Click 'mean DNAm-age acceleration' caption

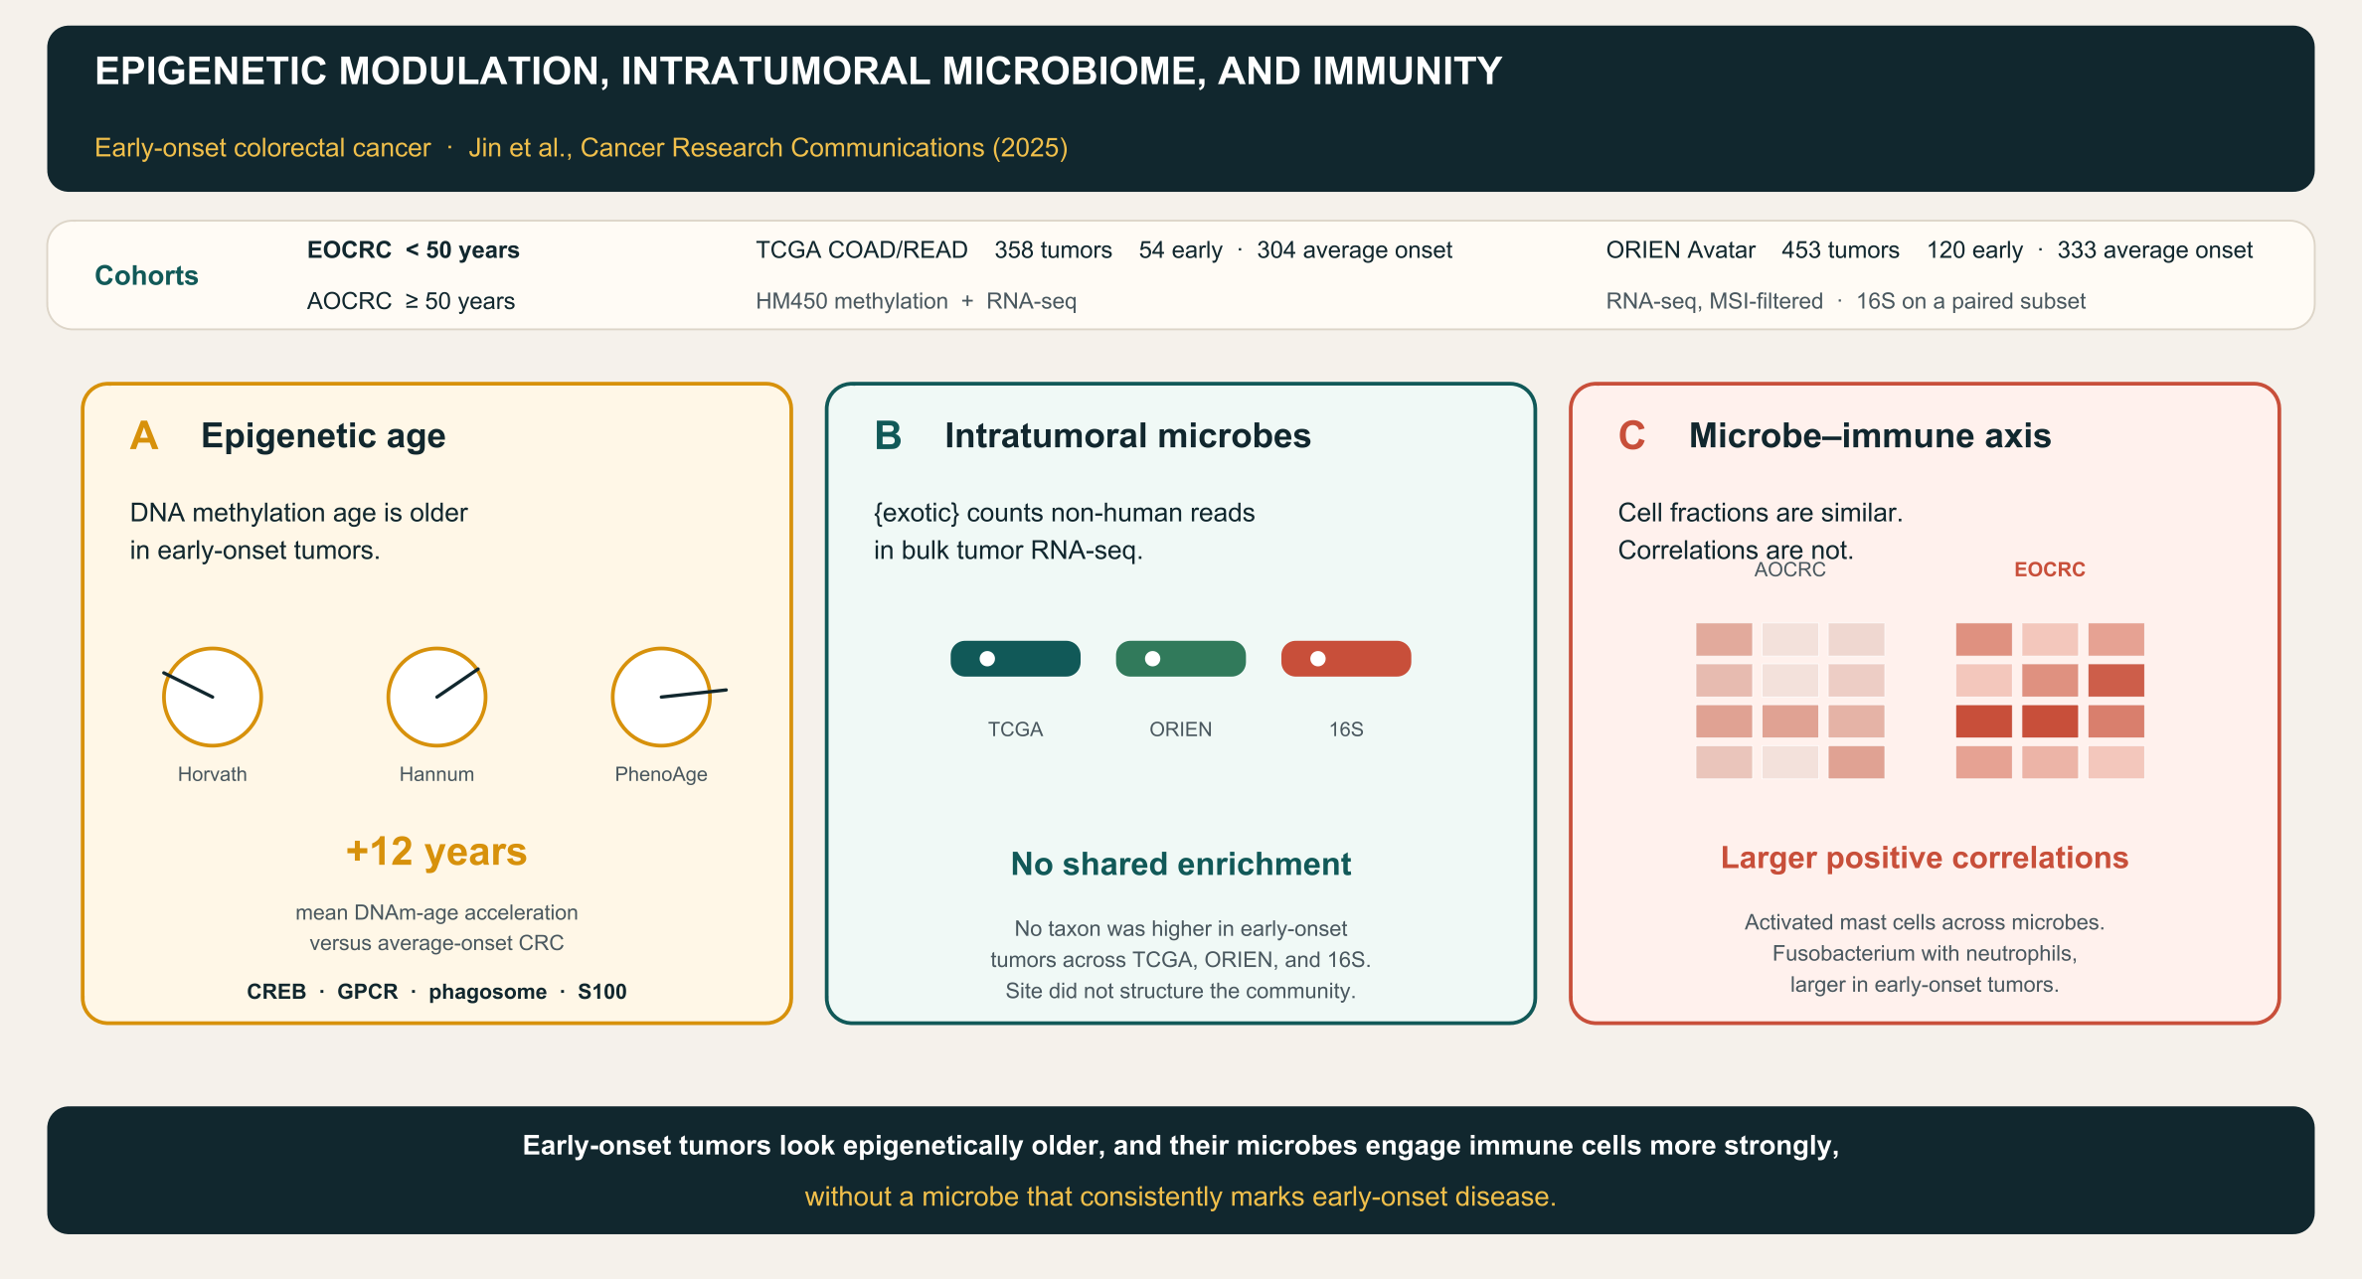436,912
